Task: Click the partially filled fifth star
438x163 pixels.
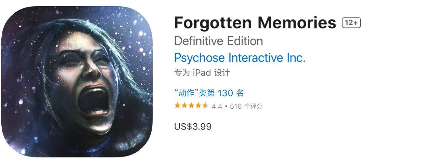Action: 205,106
